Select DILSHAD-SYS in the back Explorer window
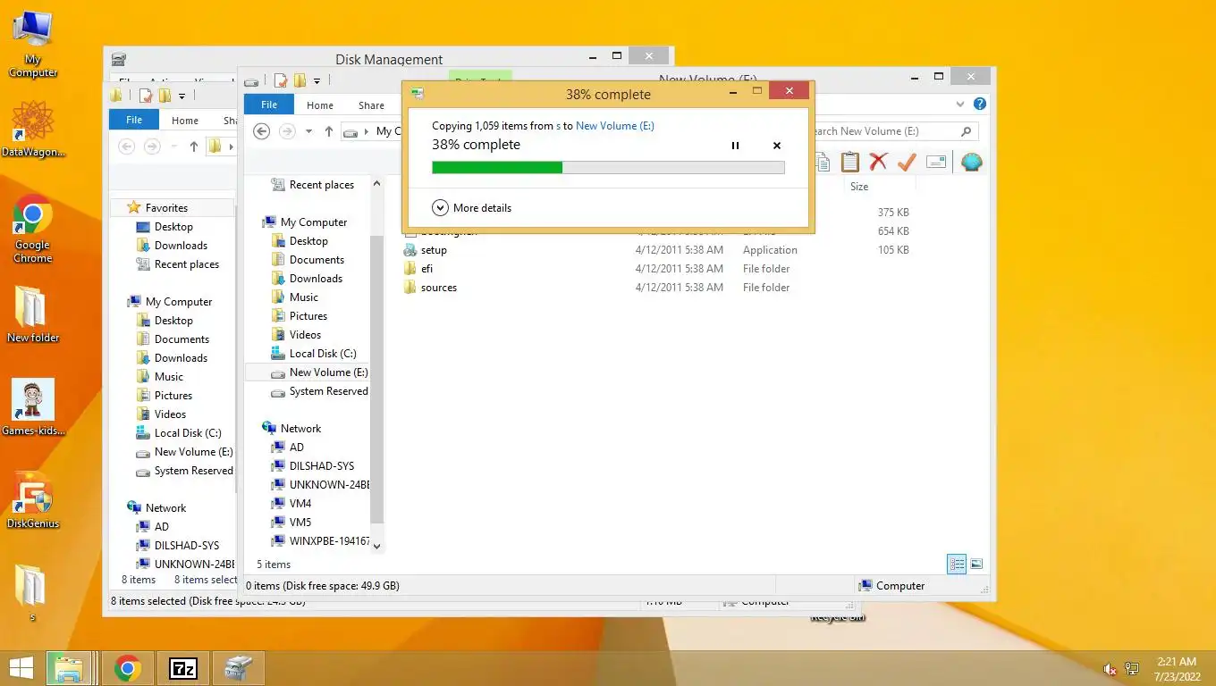 (186, 546)
